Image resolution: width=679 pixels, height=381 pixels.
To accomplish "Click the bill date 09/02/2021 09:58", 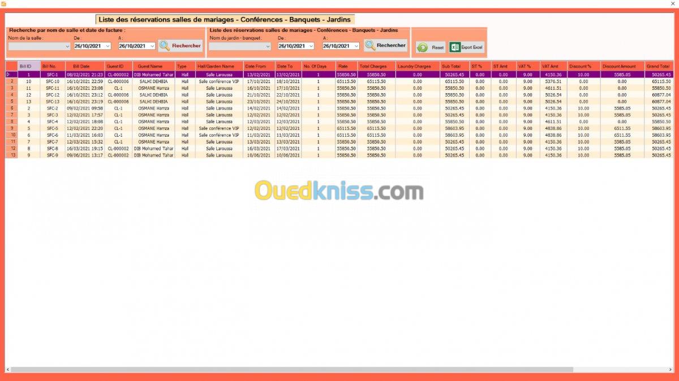I will pos(85,108).
